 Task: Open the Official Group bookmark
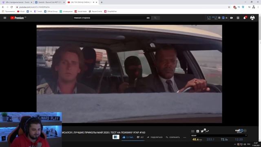[x=51, y=11]
